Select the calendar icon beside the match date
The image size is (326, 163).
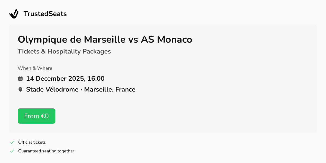coord(20,78)
